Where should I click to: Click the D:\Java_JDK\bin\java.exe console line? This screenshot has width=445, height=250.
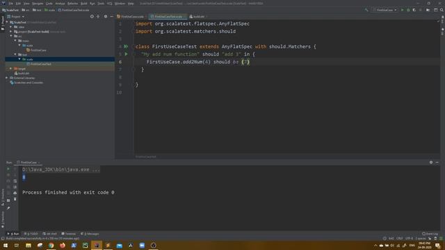[61, 169]
